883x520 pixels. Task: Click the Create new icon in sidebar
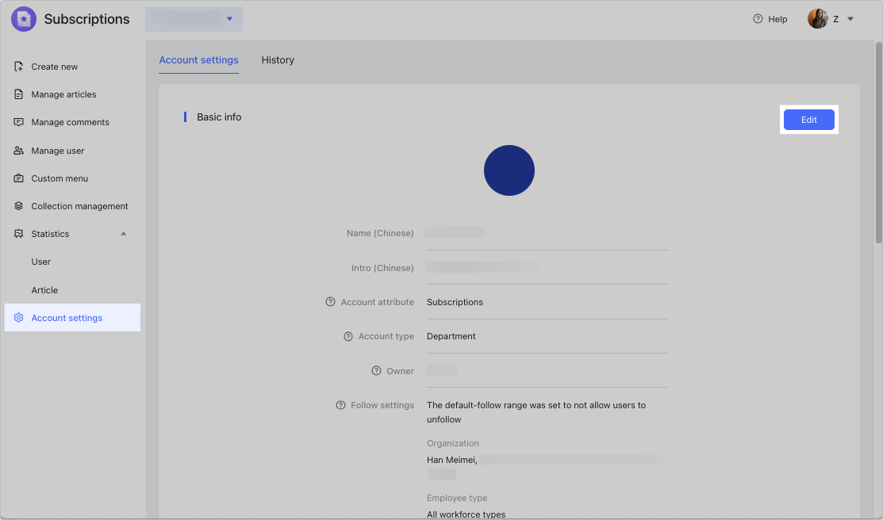point(18,67)
